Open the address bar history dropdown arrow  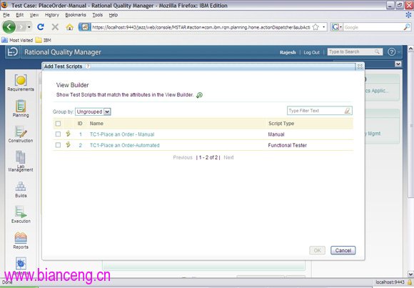pos(323,27)
